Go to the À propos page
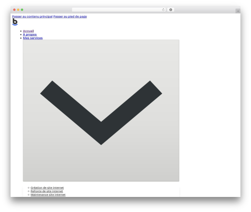251x212 pixels. click(x=30, y=35)
